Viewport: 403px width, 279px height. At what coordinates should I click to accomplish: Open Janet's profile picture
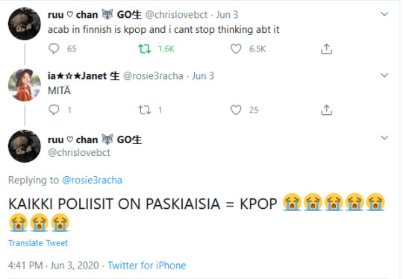(25, 85)
